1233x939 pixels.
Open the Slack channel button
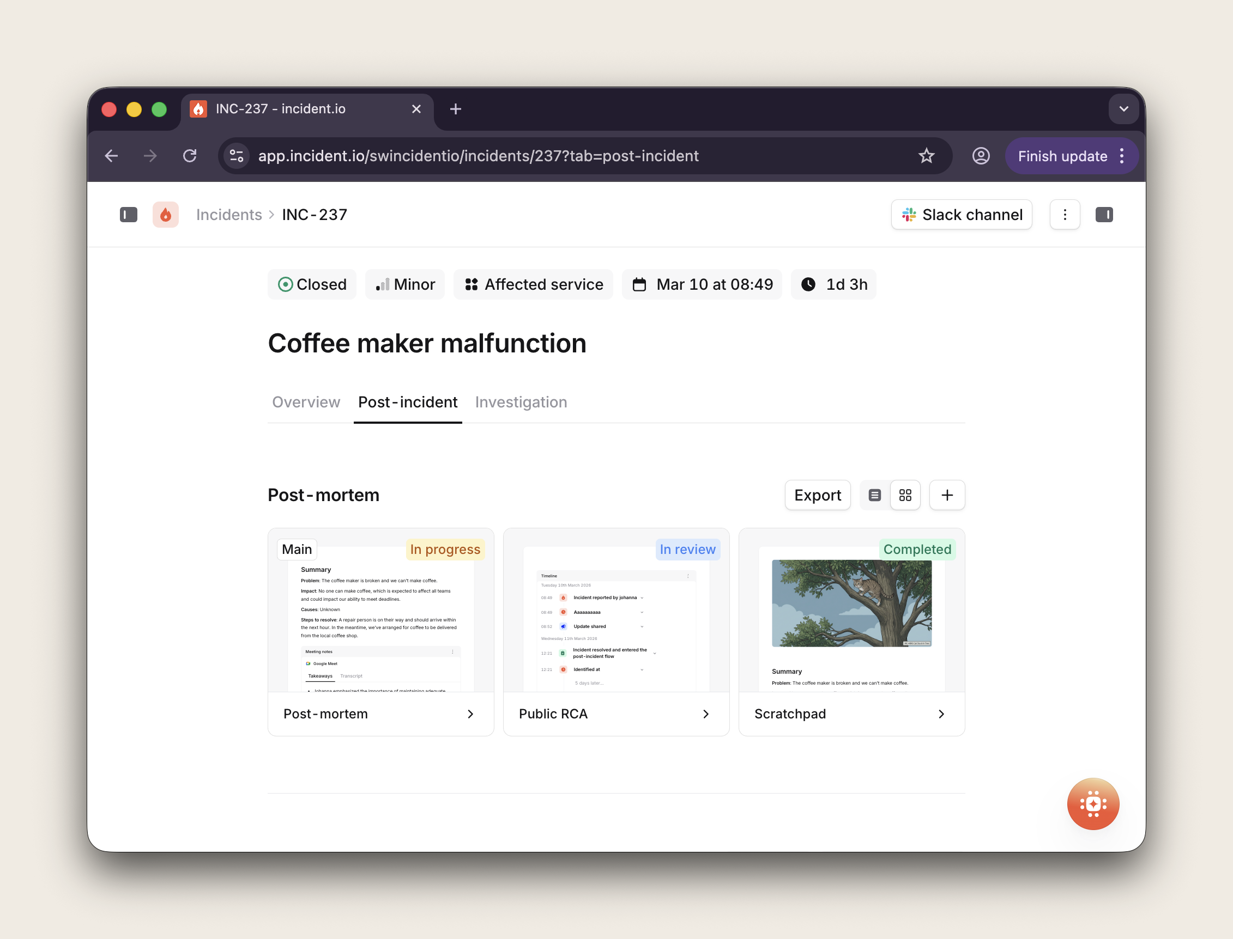tap(960, 215)
